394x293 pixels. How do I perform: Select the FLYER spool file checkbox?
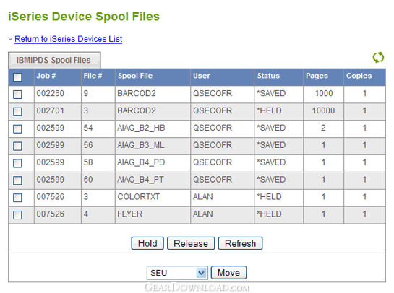[x=17, y=215]
